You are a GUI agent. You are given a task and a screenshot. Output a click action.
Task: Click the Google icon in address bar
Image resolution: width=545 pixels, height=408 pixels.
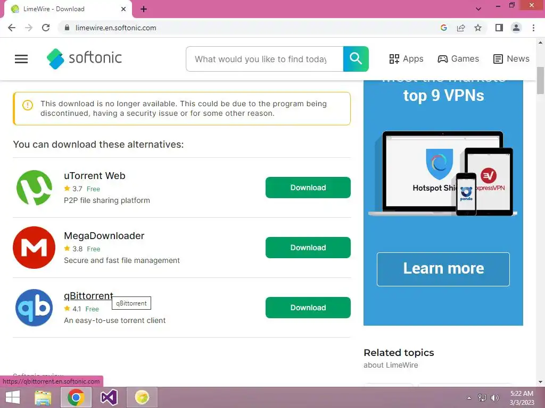click(443, 28)
